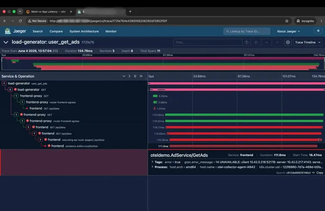Open a new browser tab

130,12
